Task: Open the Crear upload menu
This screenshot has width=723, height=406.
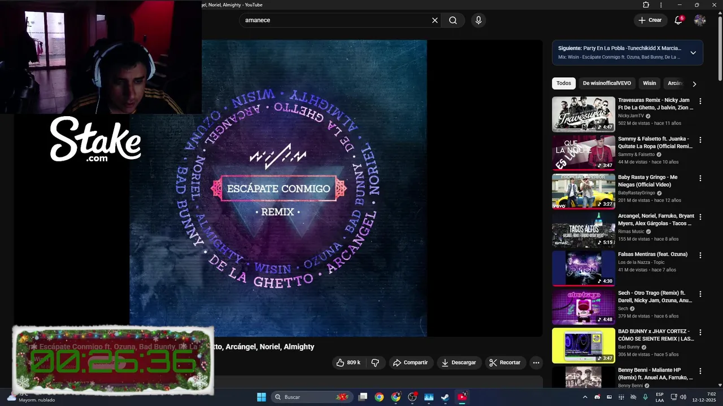Action: (650, 20)
